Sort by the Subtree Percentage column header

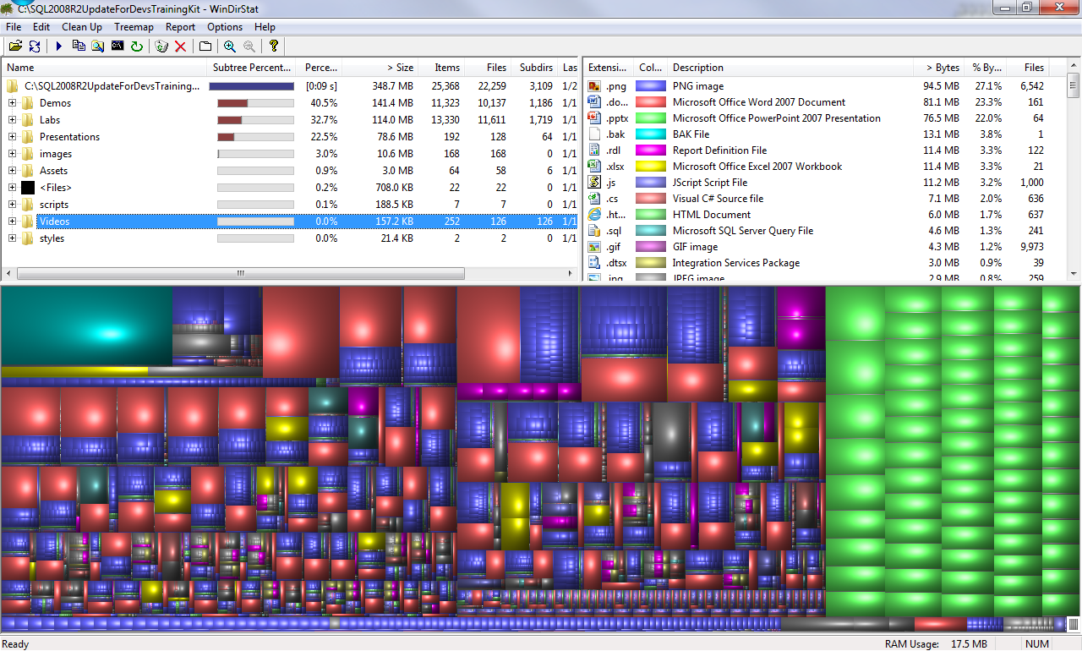(x=254, y=68)
